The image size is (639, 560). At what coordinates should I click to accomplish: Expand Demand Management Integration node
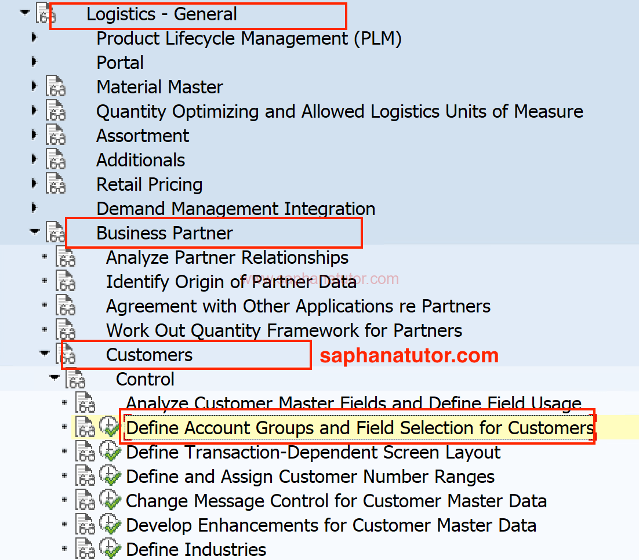(34, 208)
